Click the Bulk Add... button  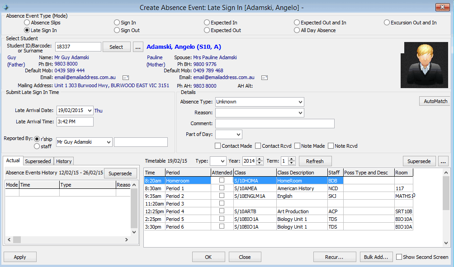(376, 257)
